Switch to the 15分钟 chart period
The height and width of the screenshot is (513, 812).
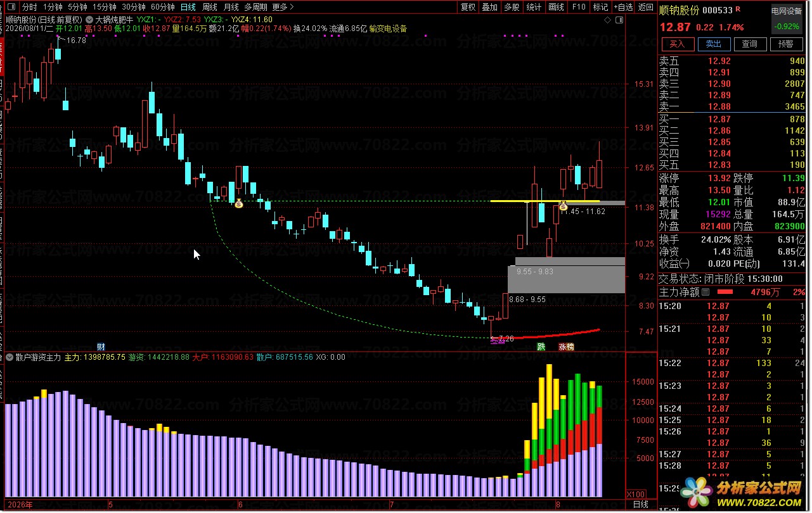(x=104, y=8)
